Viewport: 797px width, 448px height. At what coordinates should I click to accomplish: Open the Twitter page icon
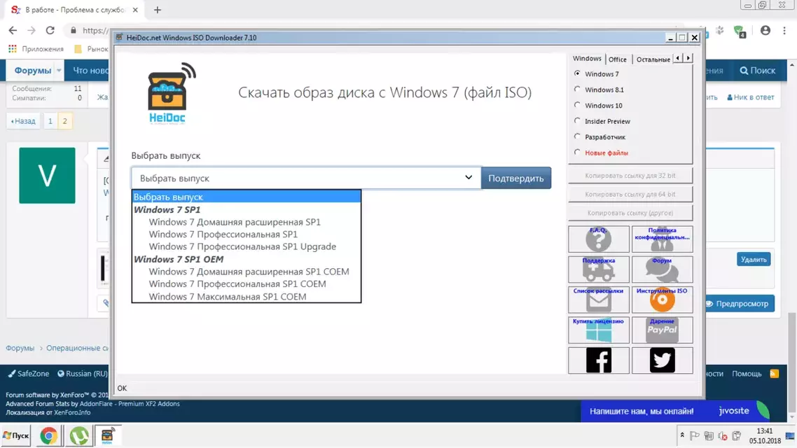[x=662, y=360]
